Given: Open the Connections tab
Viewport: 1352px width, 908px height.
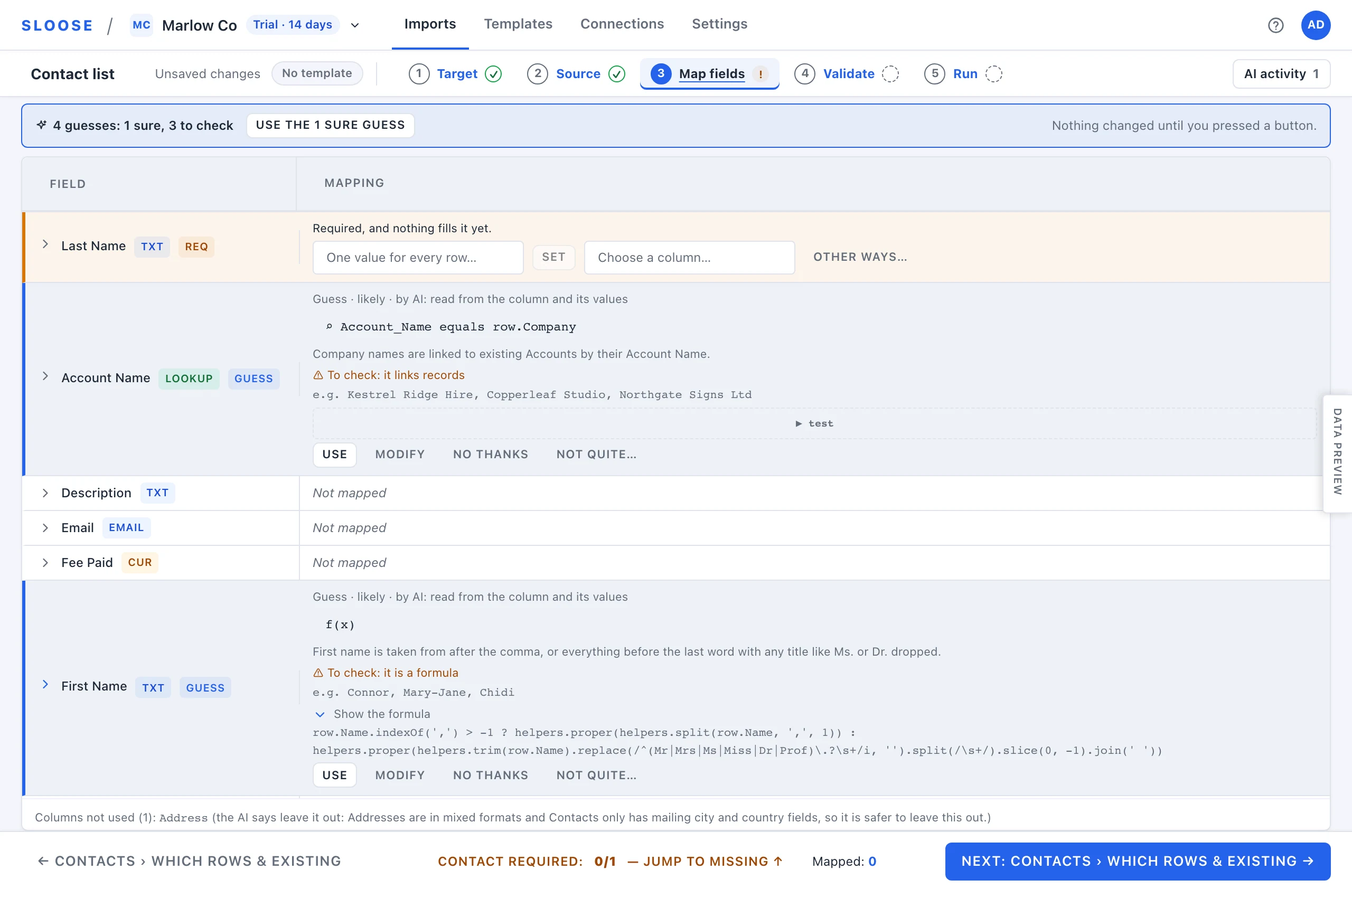Looking at the screenshot, I should 622,24.
